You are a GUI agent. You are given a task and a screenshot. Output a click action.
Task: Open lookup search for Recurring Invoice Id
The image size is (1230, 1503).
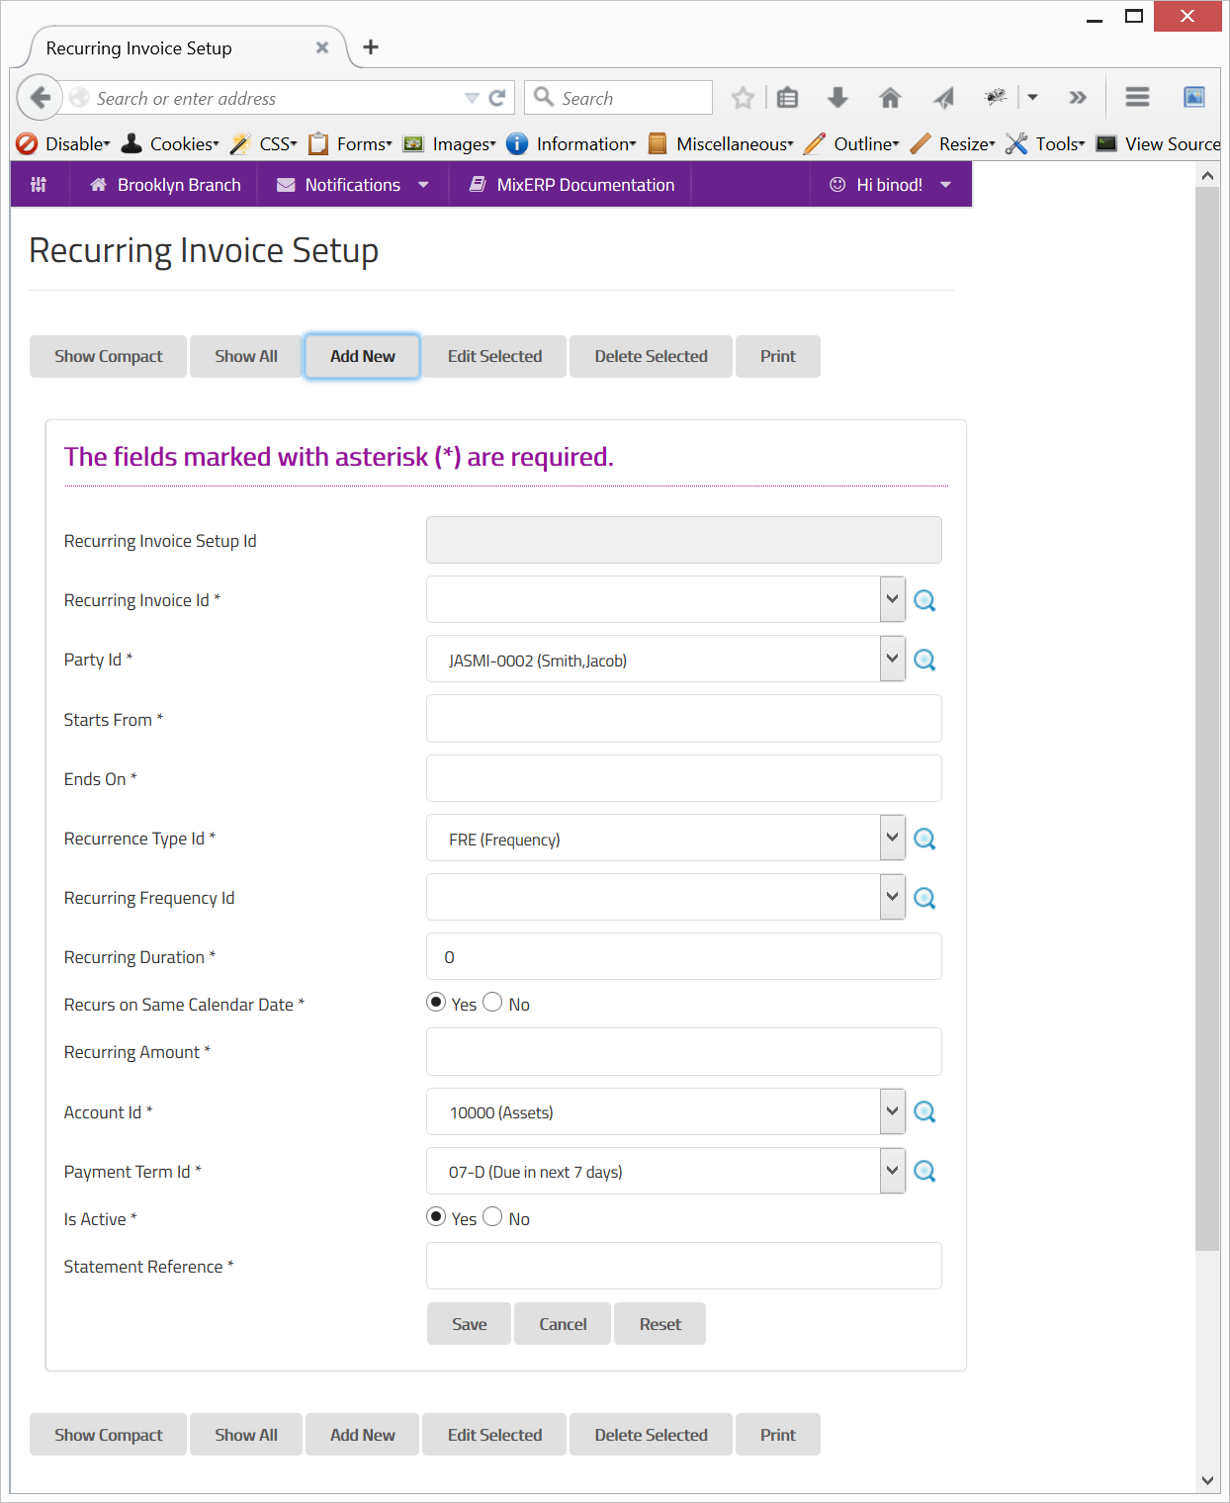[924, 600]
